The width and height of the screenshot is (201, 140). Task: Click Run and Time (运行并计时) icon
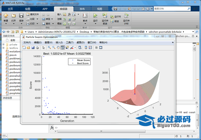126,15
